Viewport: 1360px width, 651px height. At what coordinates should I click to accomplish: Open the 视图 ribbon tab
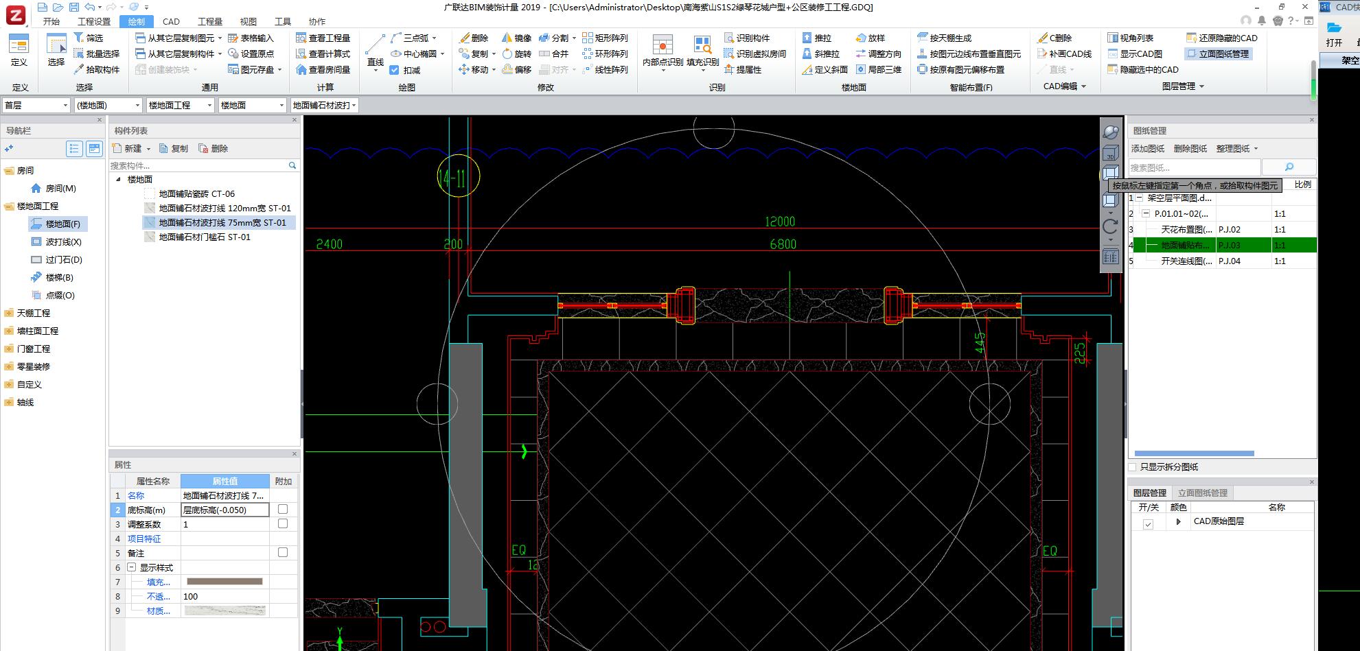pos(249,21)
